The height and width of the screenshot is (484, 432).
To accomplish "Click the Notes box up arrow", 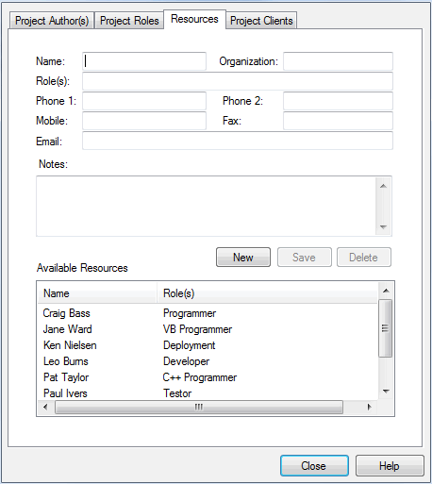I will coord(383,186).
